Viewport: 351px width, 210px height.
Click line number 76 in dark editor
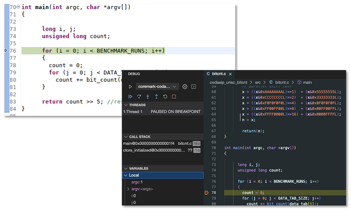pyautogui.click(x=213, y=182)
